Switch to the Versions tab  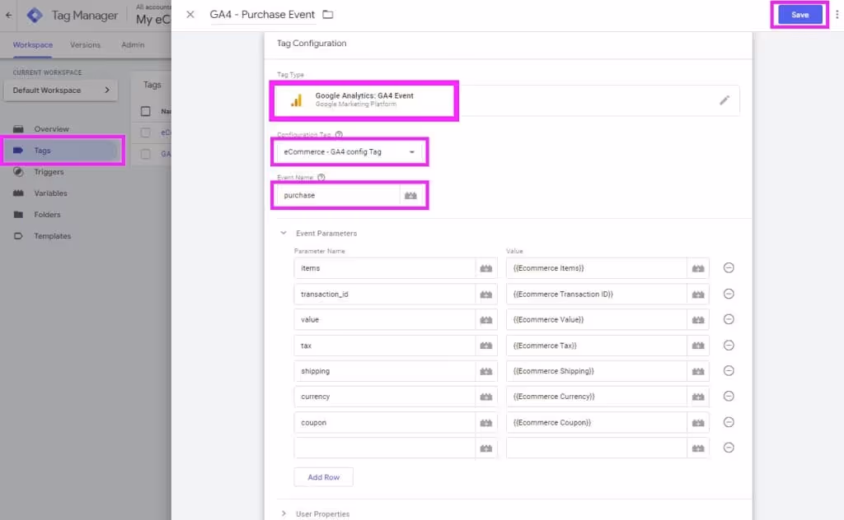(x=85, y=44)
